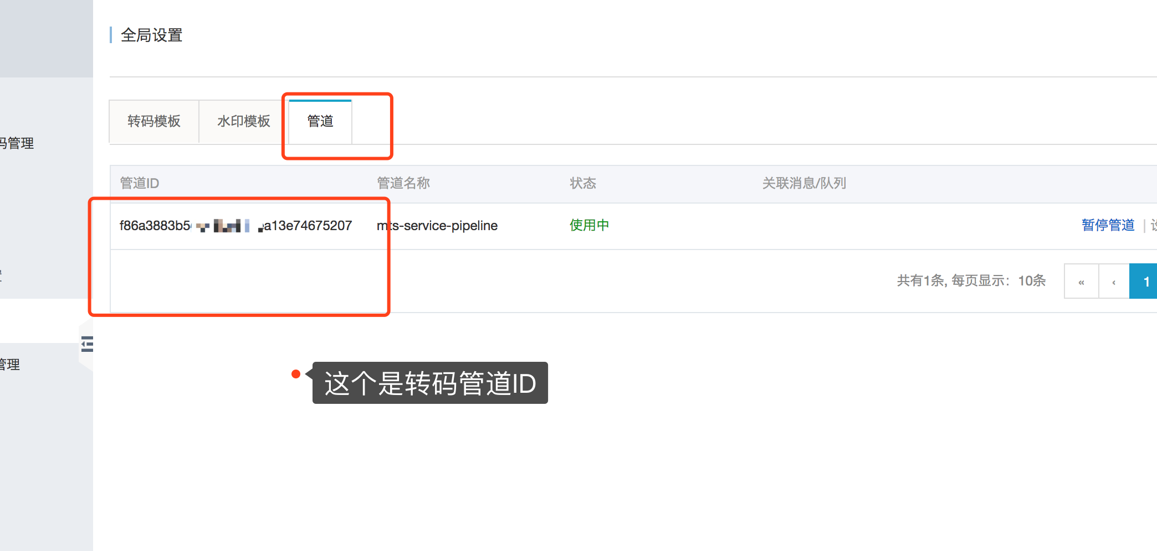Select the mts-service-pipeline name cell

tap(437, 226)
